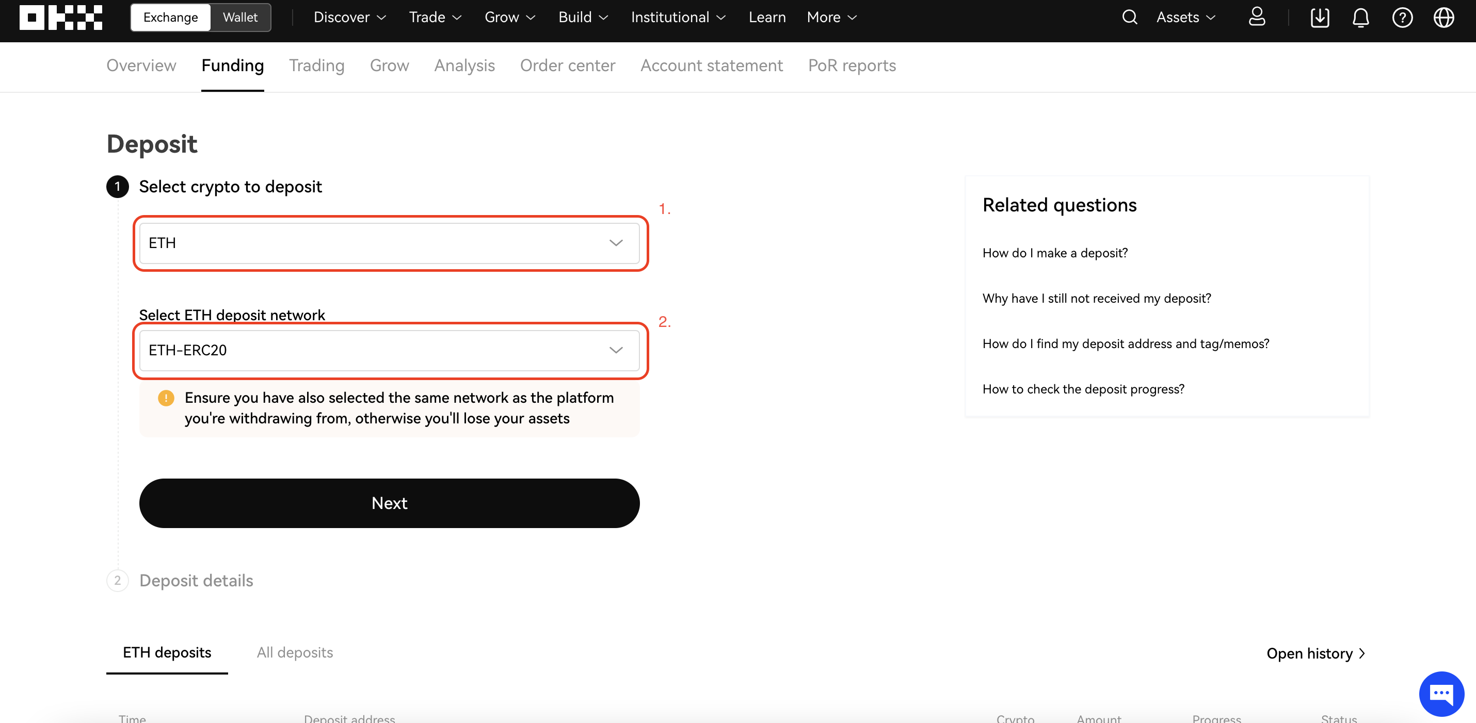Open the Account statement tab

712,65
